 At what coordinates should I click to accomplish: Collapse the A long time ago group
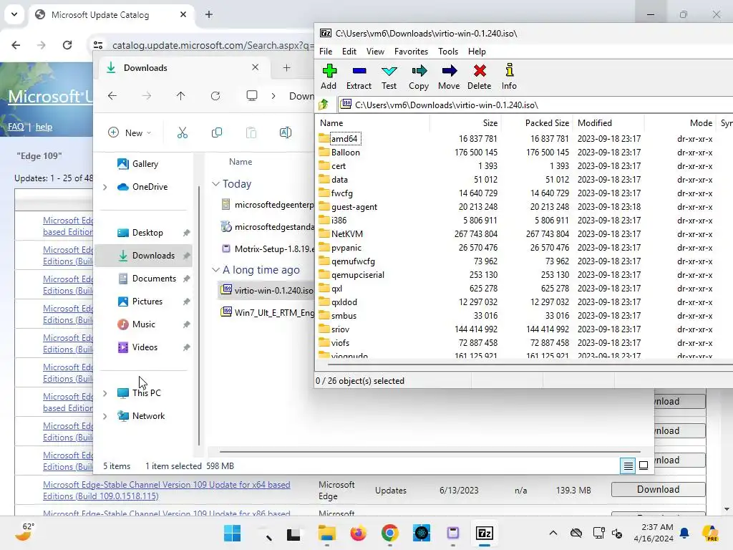click(x=215, y=270)
